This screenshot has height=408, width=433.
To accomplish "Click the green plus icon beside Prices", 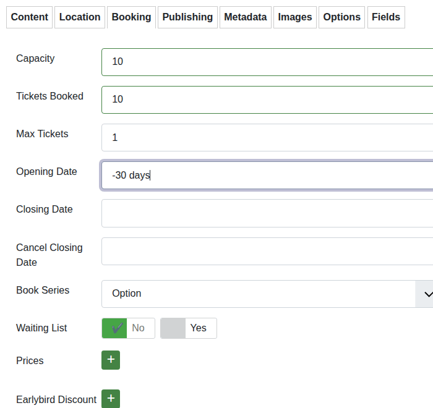I will (x=111, y=360).
